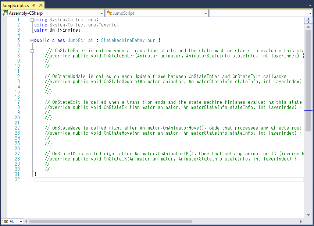Click the editor split window handle
This screenshot has height=226, width=314.
click(x=308, y=20)
